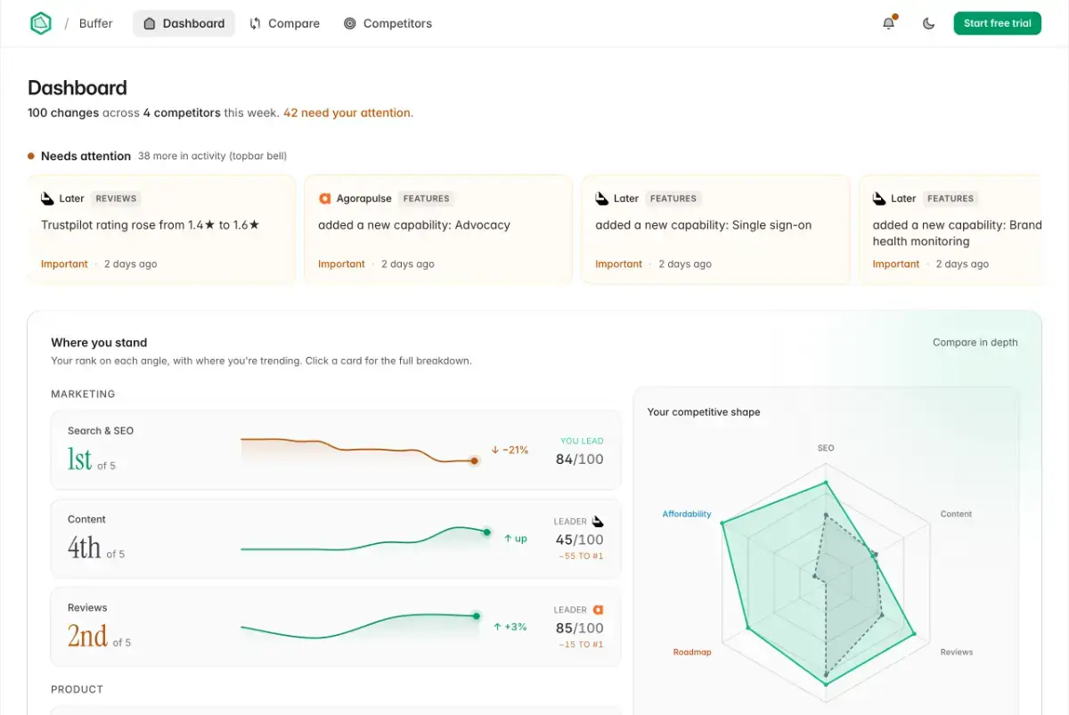Viewport: 1069px width, 715px height.
Task: Click the green hexagon app logo
Action: (40, 23)
